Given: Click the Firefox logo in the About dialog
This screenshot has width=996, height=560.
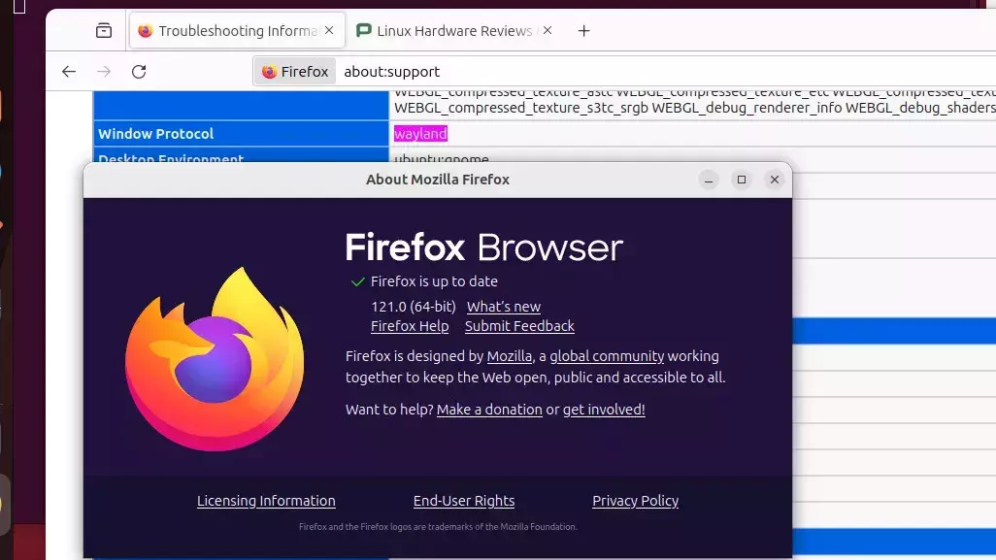Looking at the screenshot, I should tap(215, 359).
